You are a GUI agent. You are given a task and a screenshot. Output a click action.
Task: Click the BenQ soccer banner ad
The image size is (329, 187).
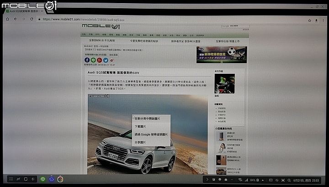point(222,55)
